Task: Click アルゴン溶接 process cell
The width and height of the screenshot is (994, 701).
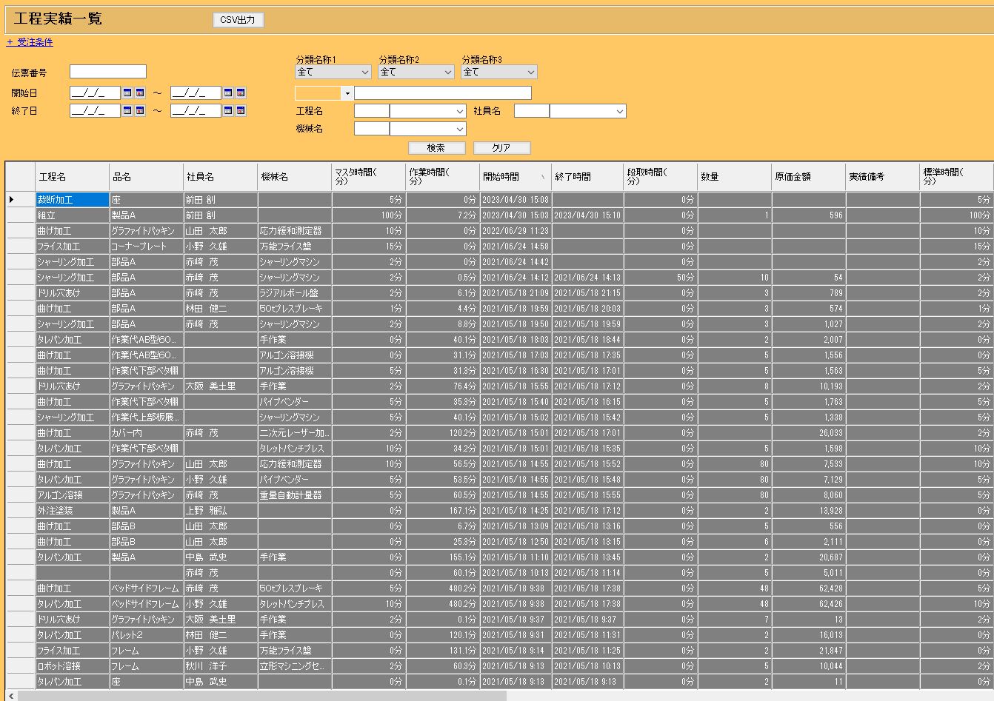Action: point(73,495)
